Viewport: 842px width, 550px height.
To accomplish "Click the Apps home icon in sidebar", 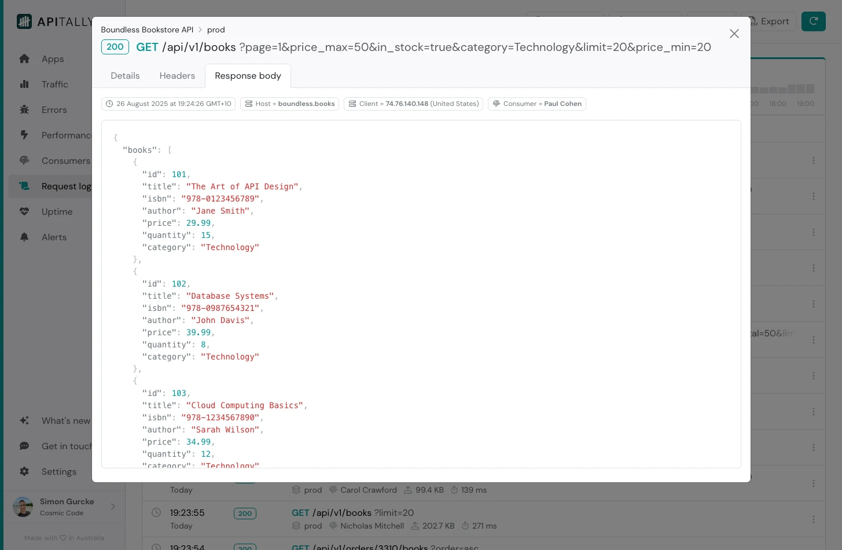I will coord(24,59).
